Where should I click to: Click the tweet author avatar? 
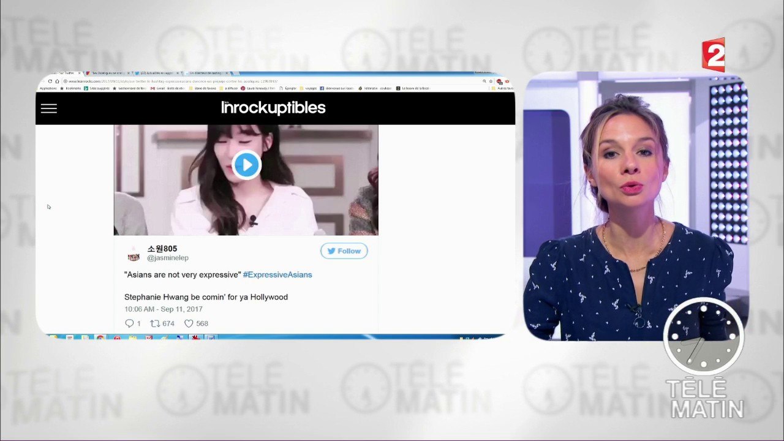(x=133, y=254)
